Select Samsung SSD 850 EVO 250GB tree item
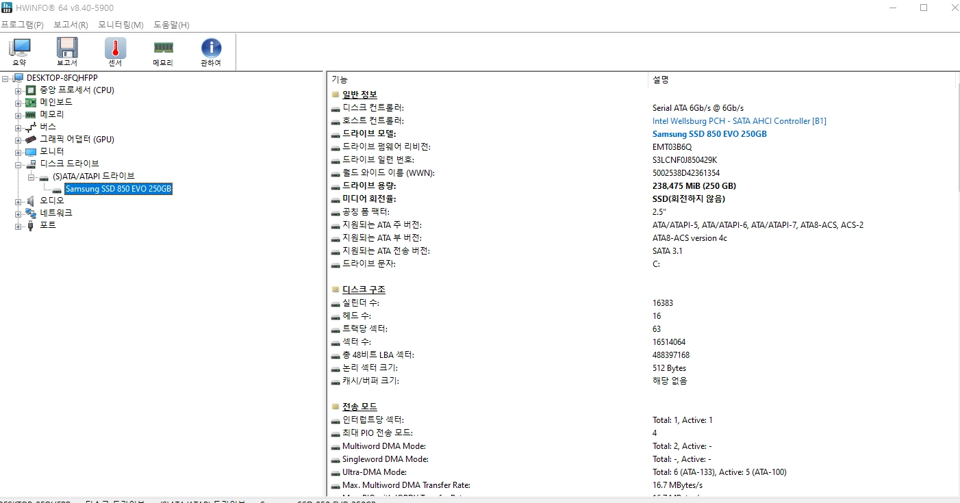Viewport: 960px width, 503px height. 118,188
